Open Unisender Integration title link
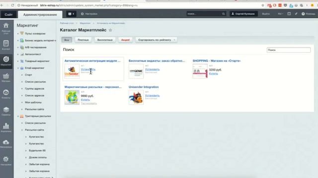This screenshot has height=178, width=318. click(144, 87)
